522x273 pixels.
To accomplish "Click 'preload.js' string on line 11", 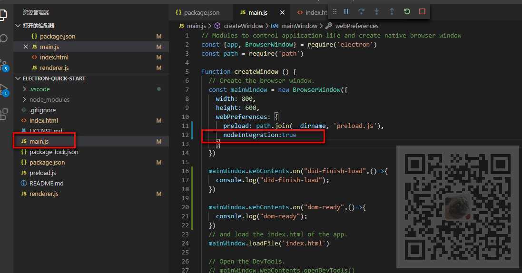I will 355,126.
